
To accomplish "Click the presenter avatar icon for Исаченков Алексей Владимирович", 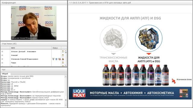I will pos(63,59).
